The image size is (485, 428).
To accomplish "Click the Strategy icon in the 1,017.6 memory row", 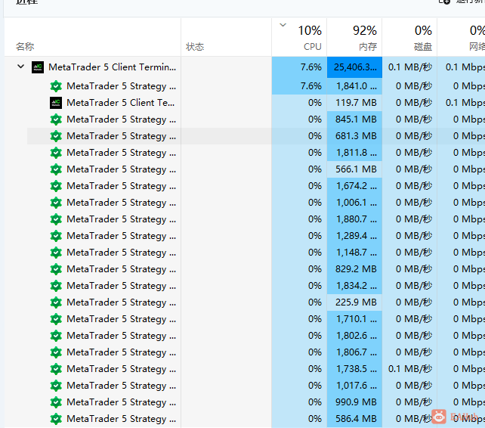I will coord(56,386).
